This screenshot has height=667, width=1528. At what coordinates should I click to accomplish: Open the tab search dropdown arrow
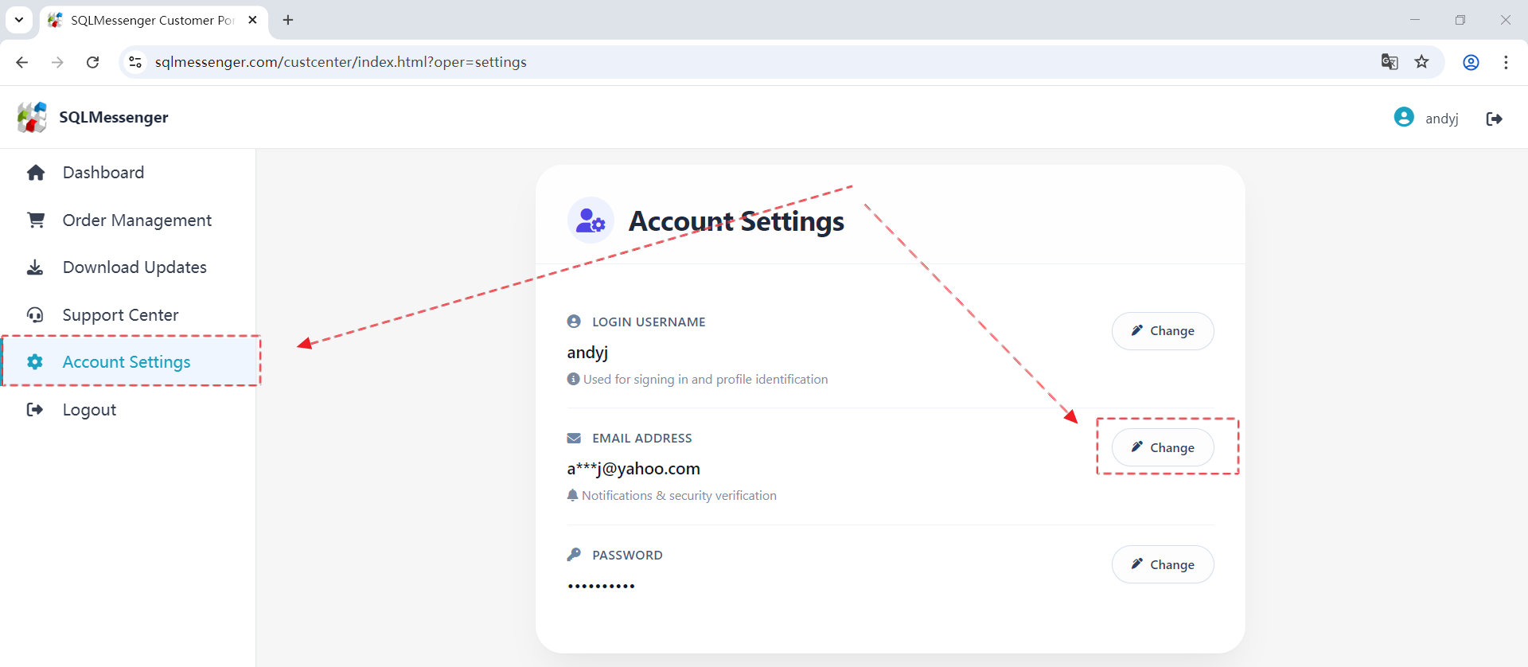click(19, 20)
